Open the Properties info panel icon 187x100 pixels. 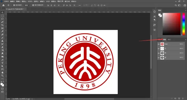tap(155, 12)
